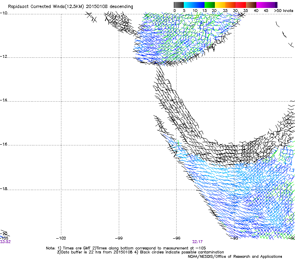
Task: Click the '-99' longitude axis label
Action: point(119,238)
